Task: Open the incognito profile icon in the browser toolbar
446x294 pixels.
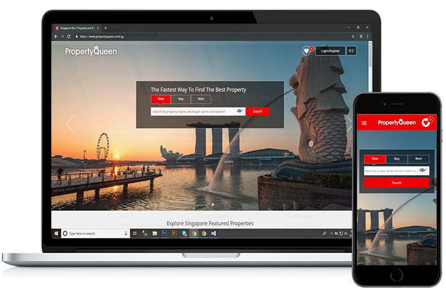Action: [361, 36]
